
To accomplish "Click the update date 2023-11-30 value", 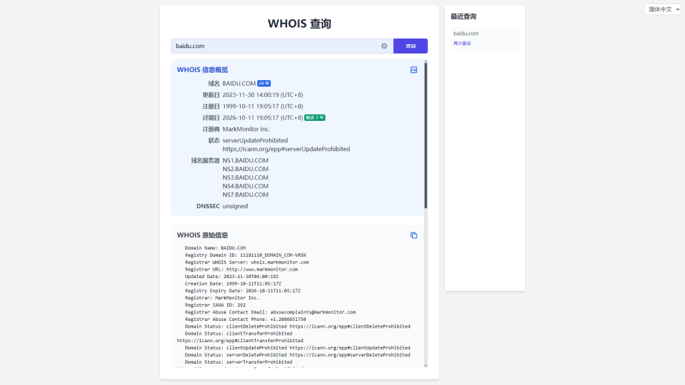I will 262,95.
